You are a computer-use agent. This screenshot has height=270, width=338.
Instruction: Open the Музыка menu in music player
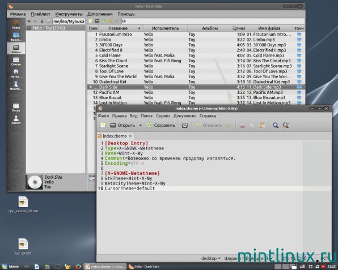(18, 14)
